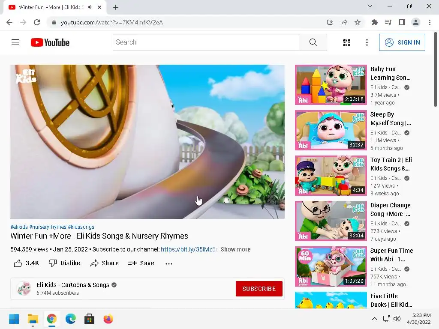The height and width of the screenshot is (329, 439).
Task: Open Eli Kids channel avatar
Action: pos(24,288)
